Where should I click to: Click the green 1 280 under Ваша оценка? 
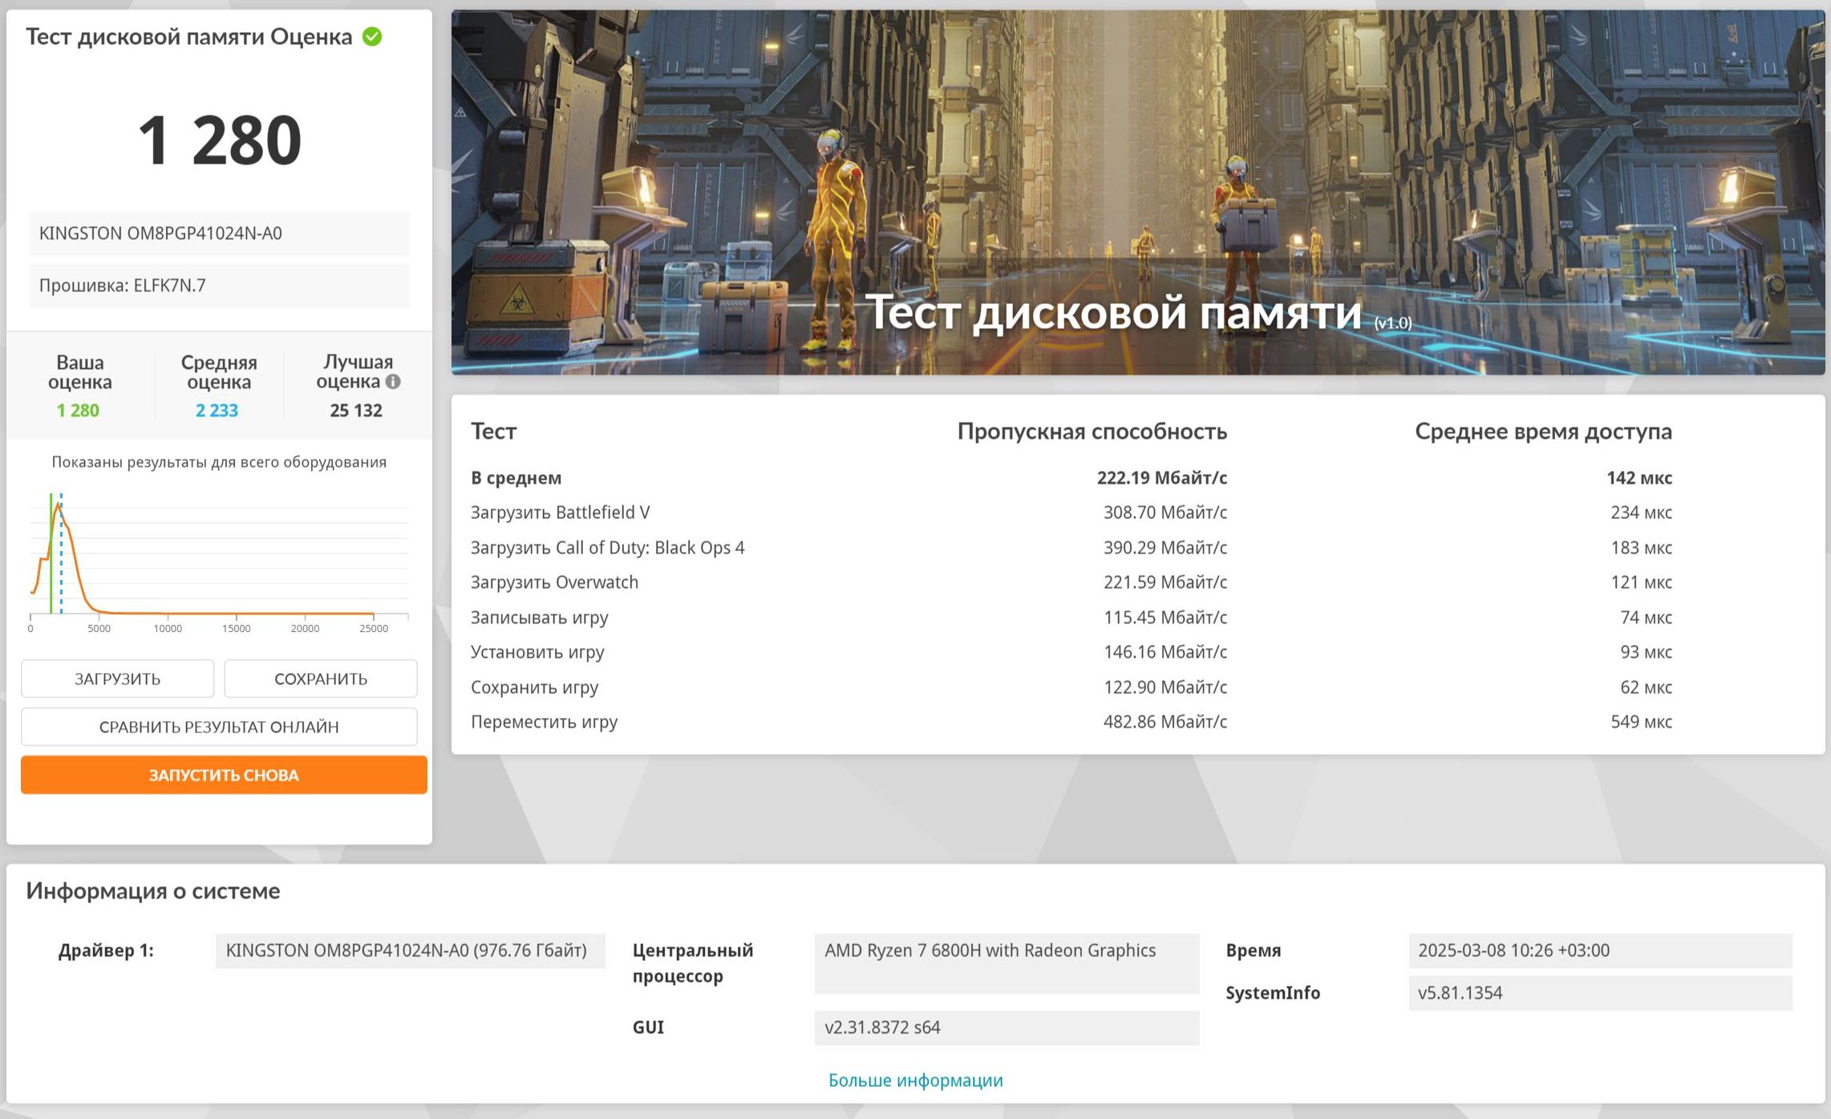pyautogui.click(x=78, y=411)
